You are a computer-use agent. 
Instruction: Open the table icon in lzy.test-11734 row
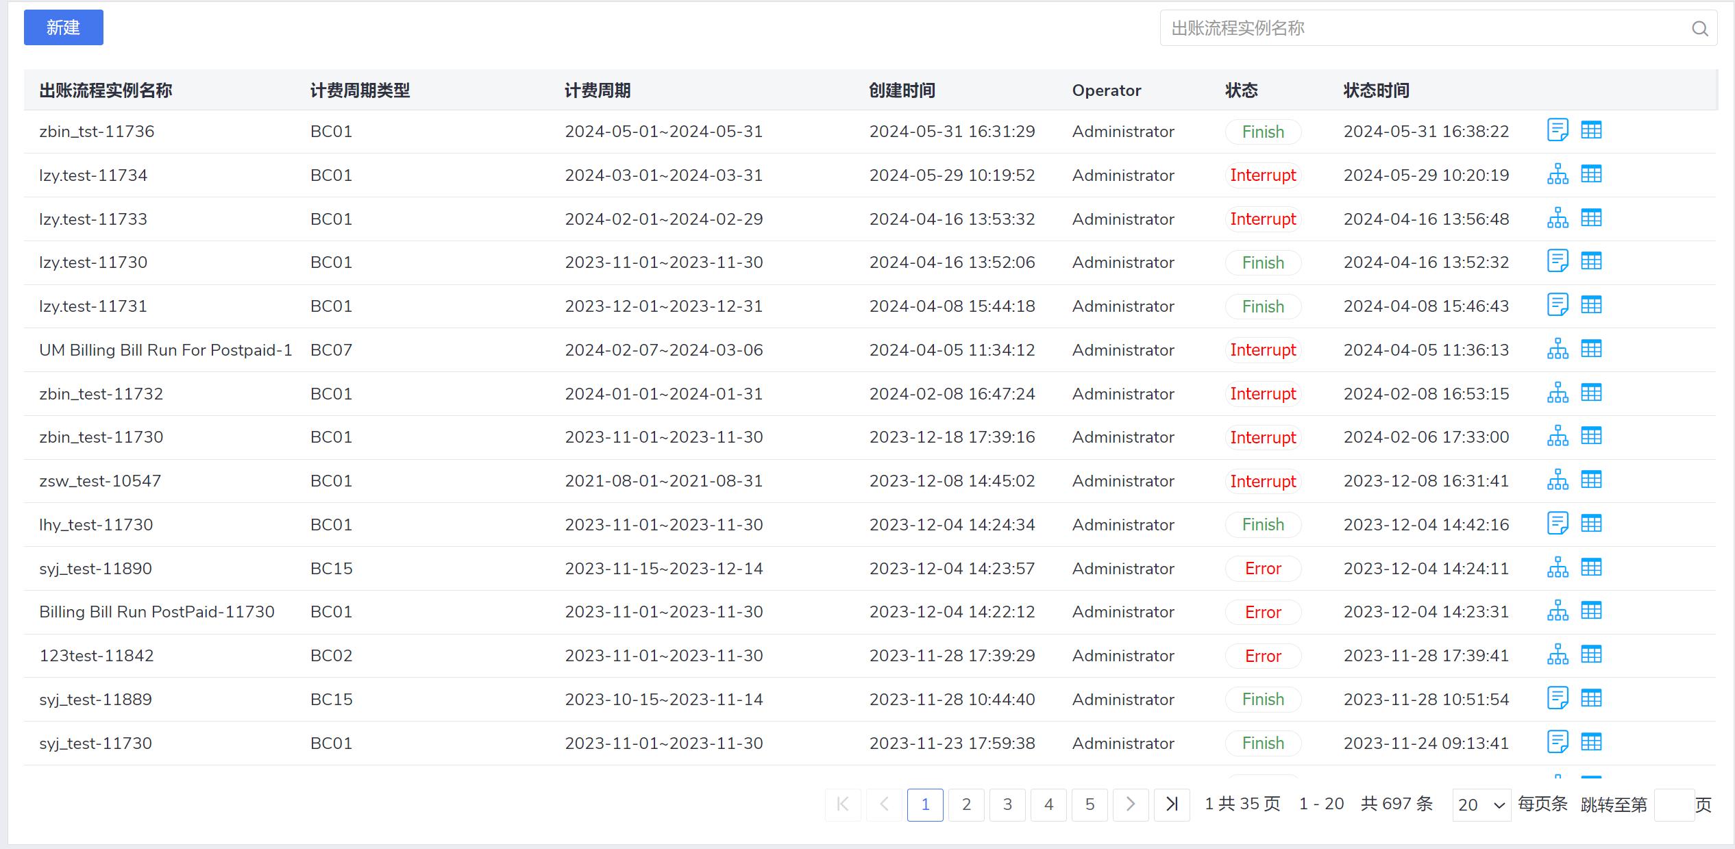pyautogui.click(x=1591, y=174)
